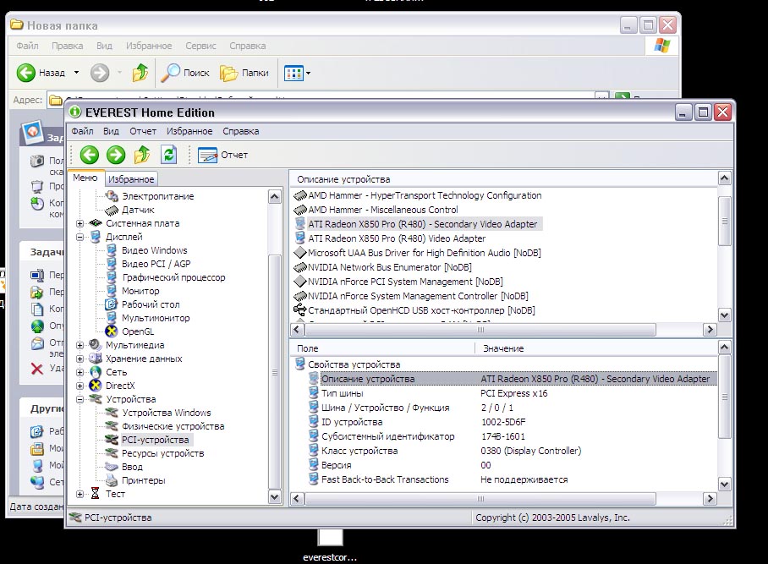Select Видео Windows tree item

tap(154, 250)
